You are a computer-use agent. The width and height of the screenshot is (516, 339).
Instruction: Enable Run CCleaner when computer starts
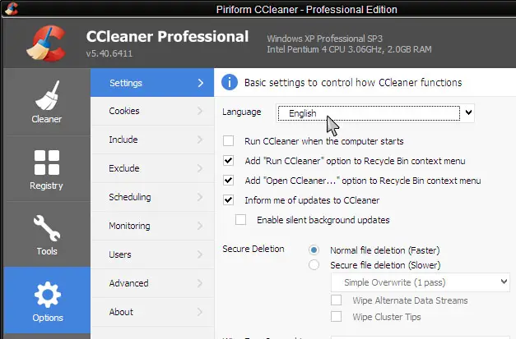click(x=229, y=141)
